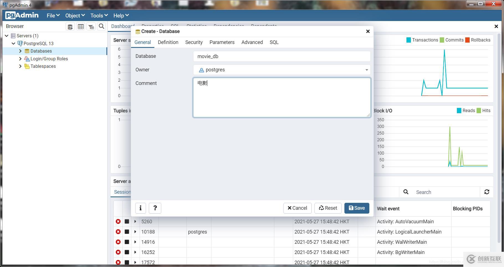The image size is (504, 267).
Task: Select the Databases tree item label
Action: (x=41, y=51)
